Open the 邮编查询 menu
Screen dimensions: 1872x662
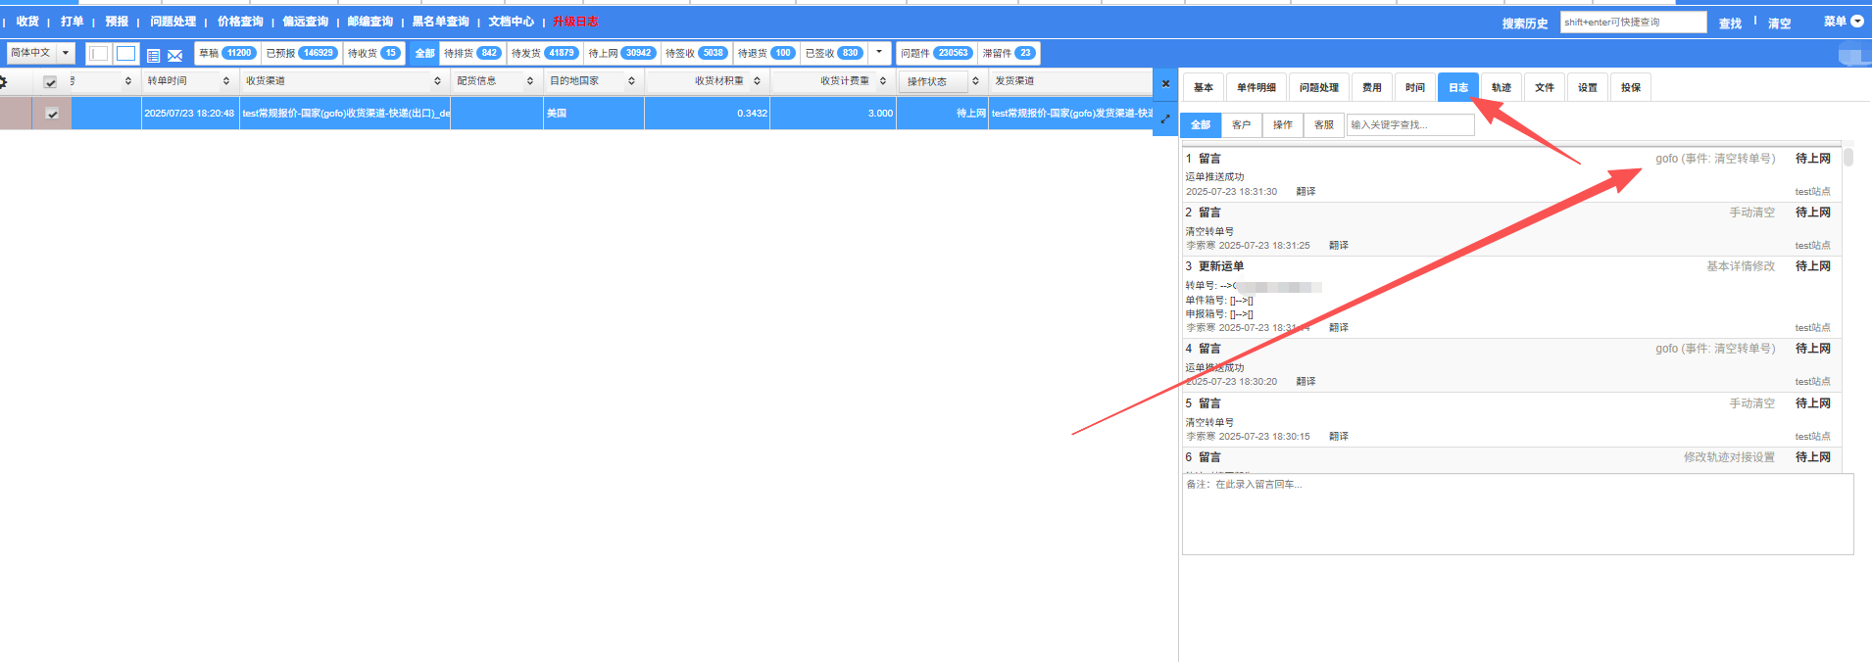(370, 22)
